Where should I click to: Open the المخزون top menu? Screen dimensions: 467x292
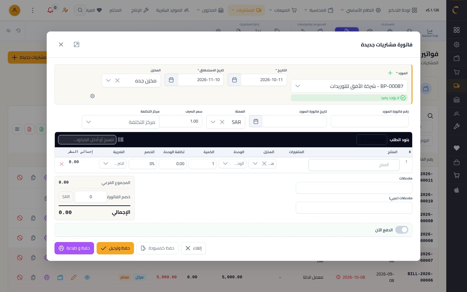(x=210, y=10)
